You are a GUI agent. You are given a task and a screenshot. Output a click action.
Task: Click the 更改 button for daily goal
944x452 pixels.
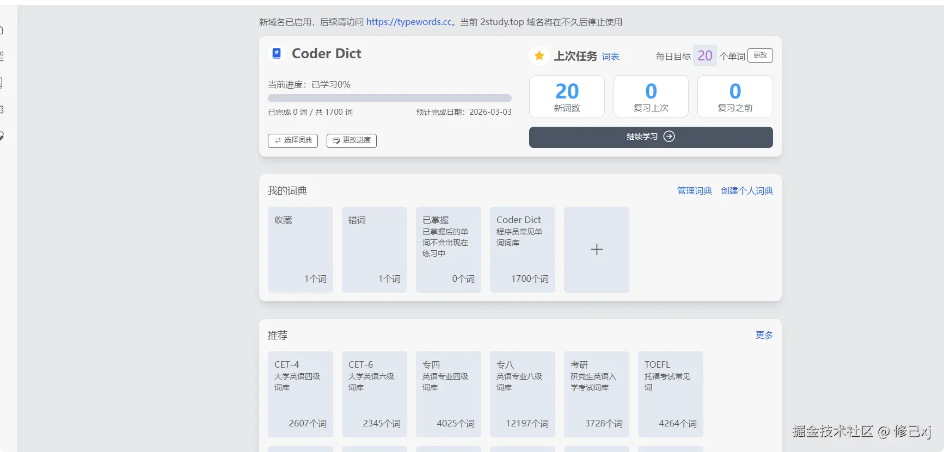[760, 55]
